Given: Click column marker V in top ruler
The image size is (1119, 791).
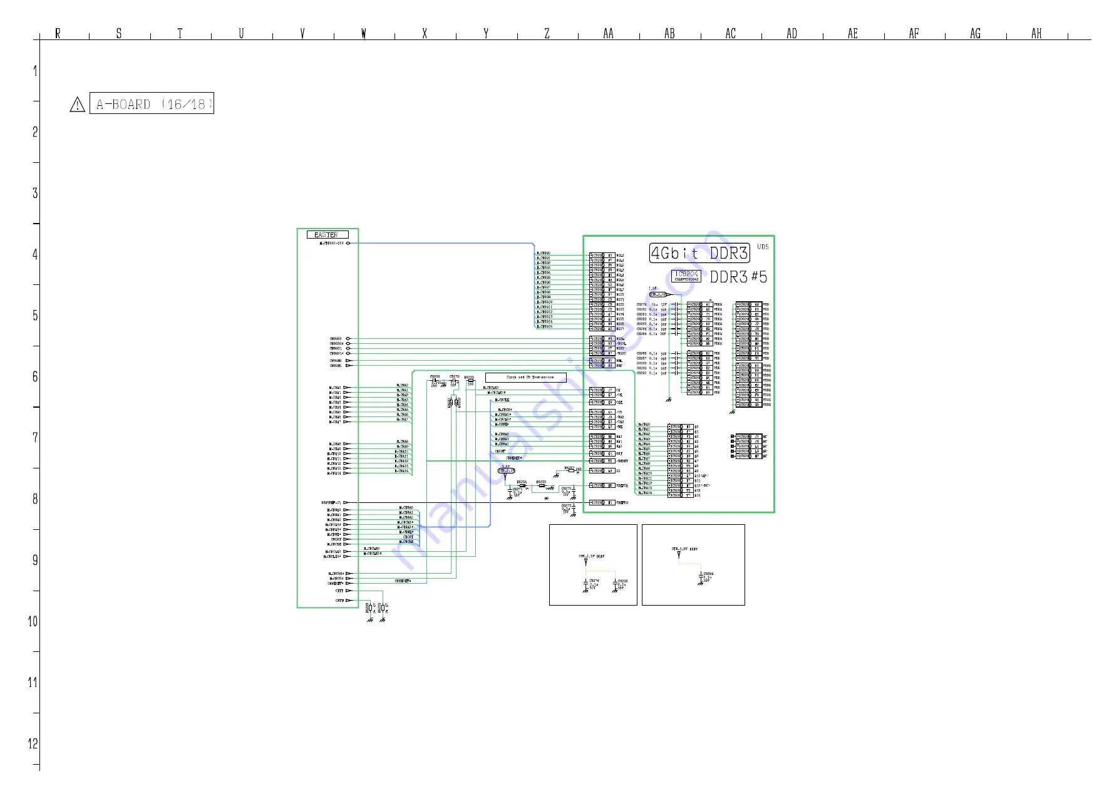Looking at the screenshot, I should [x=302, y=33].
